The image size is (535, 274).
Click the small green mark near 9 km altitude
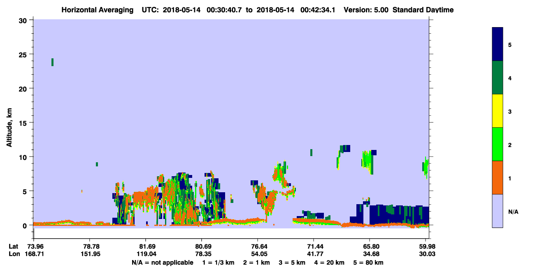[97, 164]
